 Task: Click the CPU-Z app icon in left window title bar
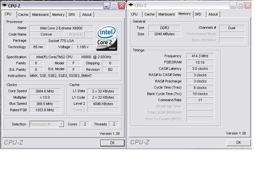(5, 5)
